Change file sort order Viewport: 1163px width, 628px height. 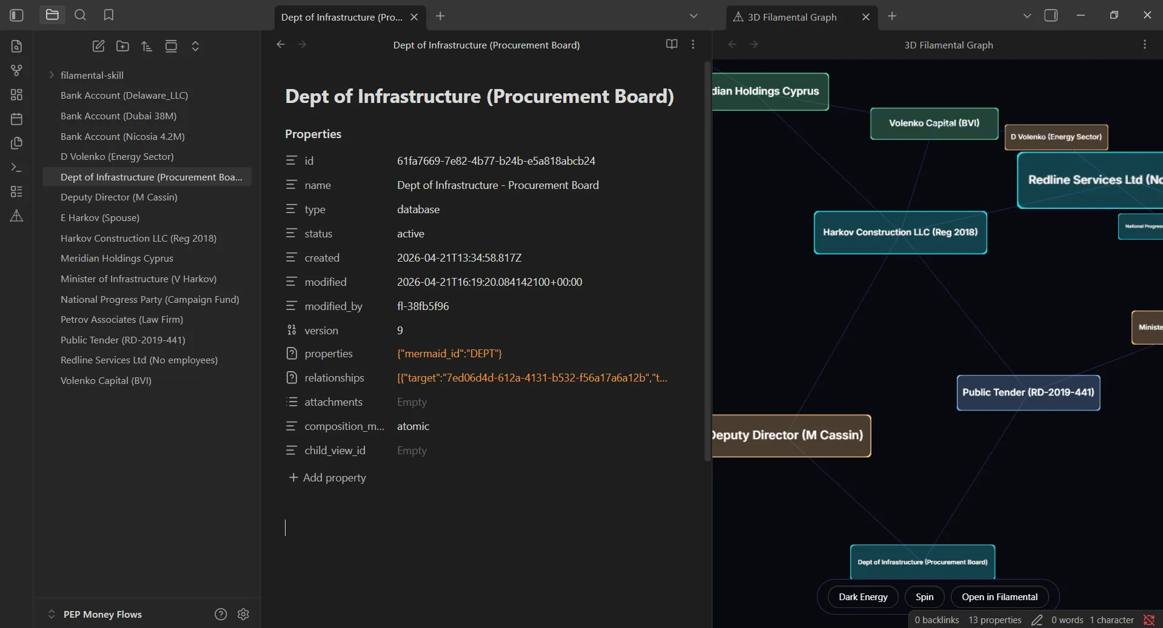click(147, 46)
